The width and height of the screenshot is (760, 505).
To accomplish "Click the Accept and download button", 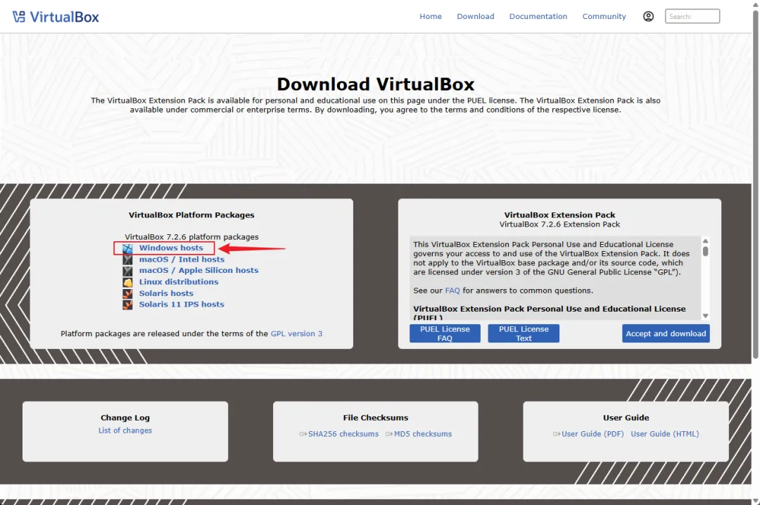I will click(x=666, y=333).
